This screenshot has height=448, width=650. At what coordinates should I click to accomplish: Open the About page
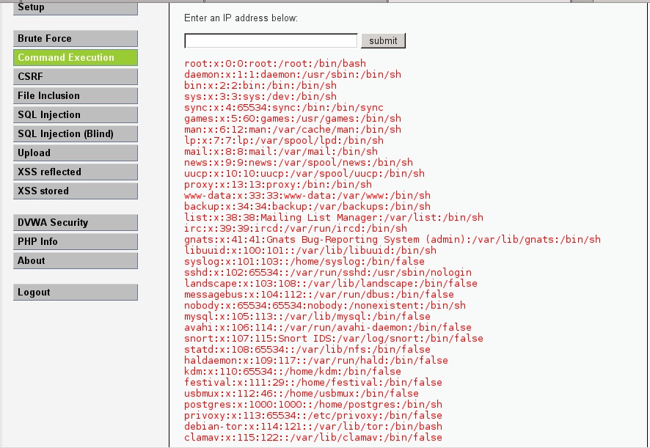tap(75, 261)
